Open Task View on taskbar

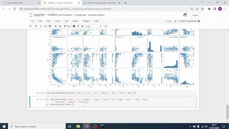[70, 126]
